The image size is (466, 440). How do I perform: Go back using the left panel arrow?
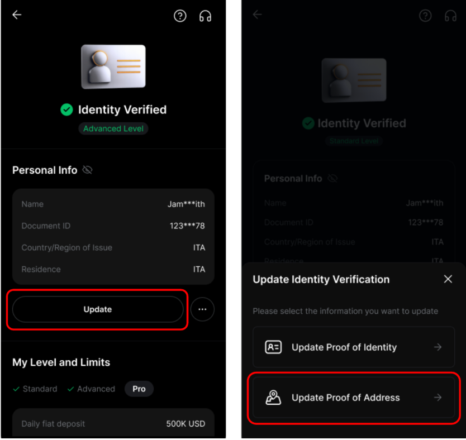pyautogui.click(x=17, y=15)
